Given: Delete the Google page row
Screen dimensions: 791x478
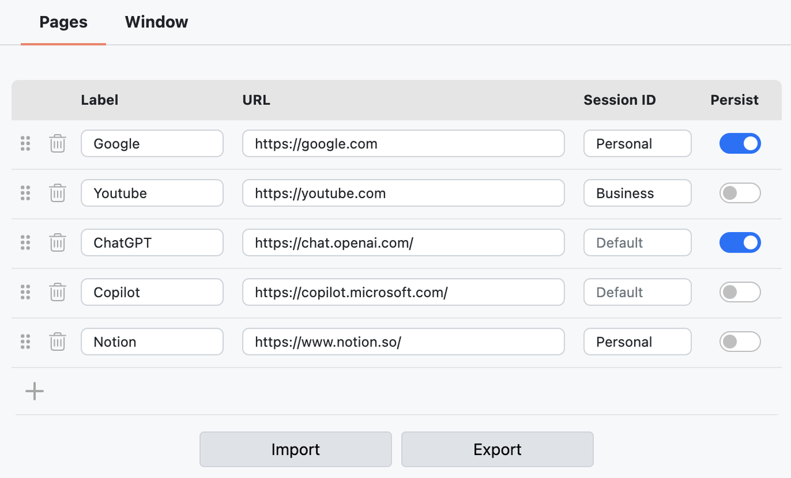Looking at the screenshot, I should coord(57,144).
